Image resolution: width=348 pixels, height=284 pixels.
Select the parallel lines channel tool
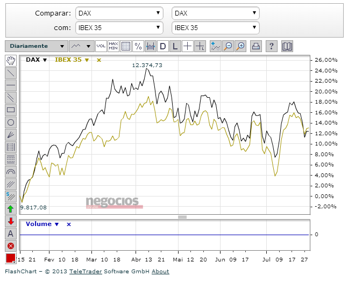point(11,98)
